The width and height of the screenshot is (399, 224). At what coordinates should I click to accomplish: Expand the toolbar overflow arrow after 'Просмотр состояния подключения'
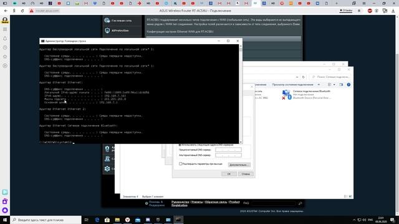(x=319, y=85)
